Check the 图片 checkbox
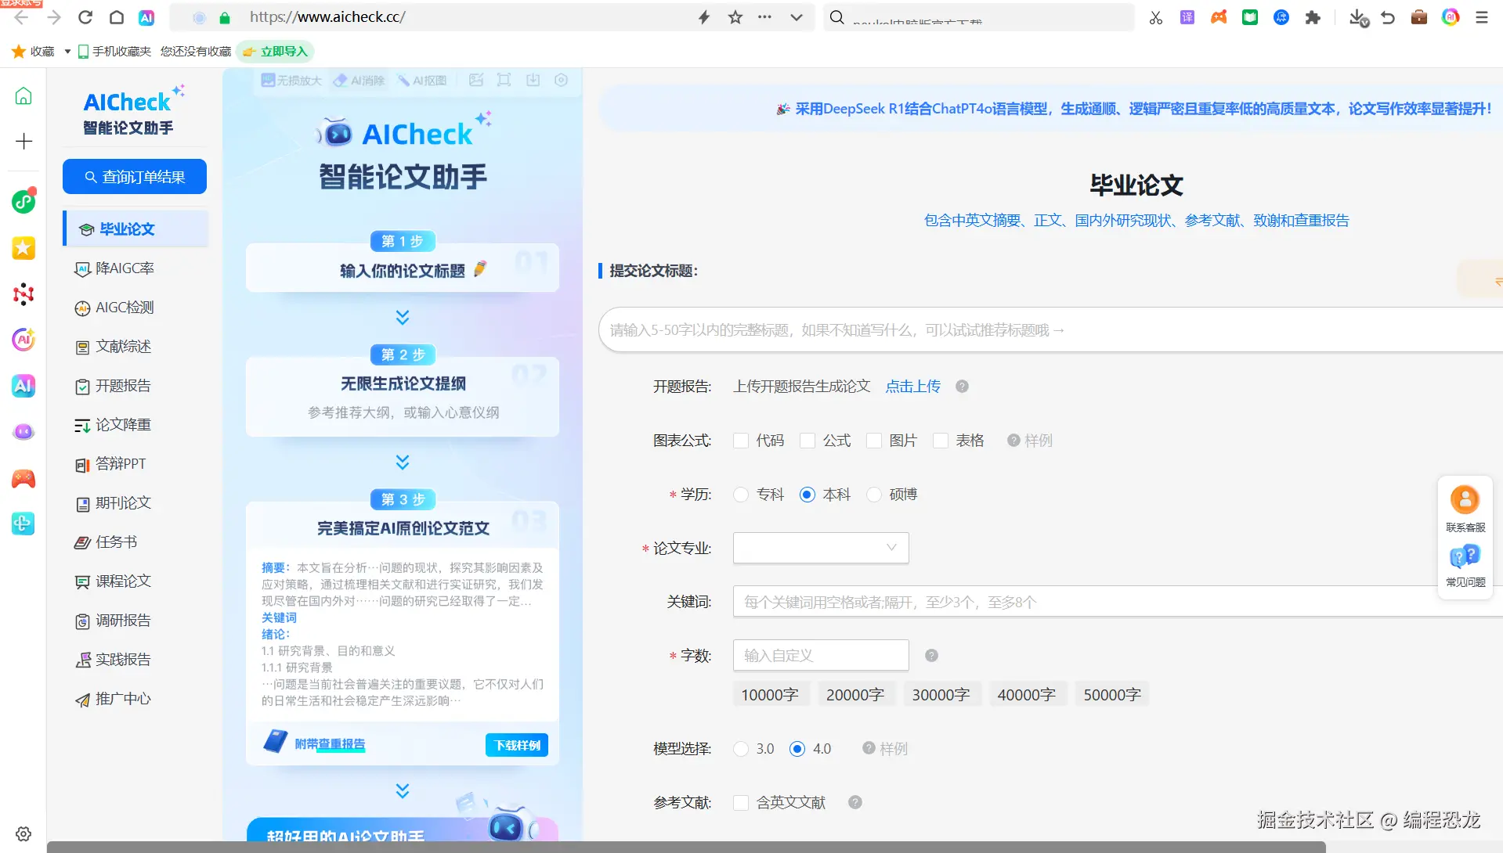The width and height of the screenshot is (1503, 853). coord(874,441)
